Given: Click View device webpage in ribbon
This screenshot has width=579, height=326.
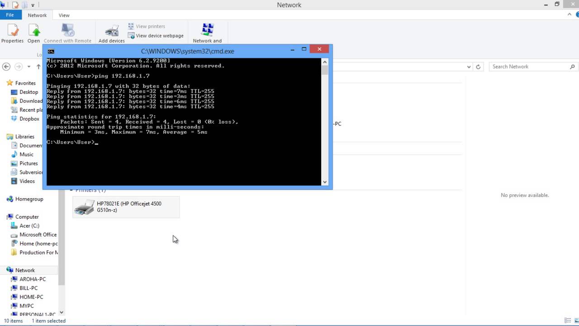Looking at the screenshot, I should (156, 36).
